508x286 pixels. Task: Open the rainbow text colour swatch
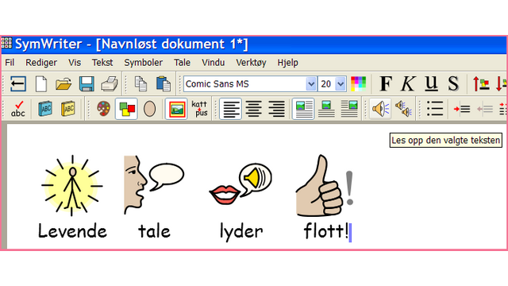click(358, 84)
